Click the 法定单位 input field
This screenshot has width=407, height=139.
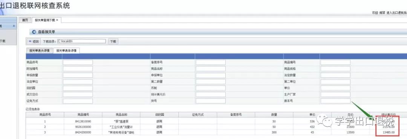(78, 82)
